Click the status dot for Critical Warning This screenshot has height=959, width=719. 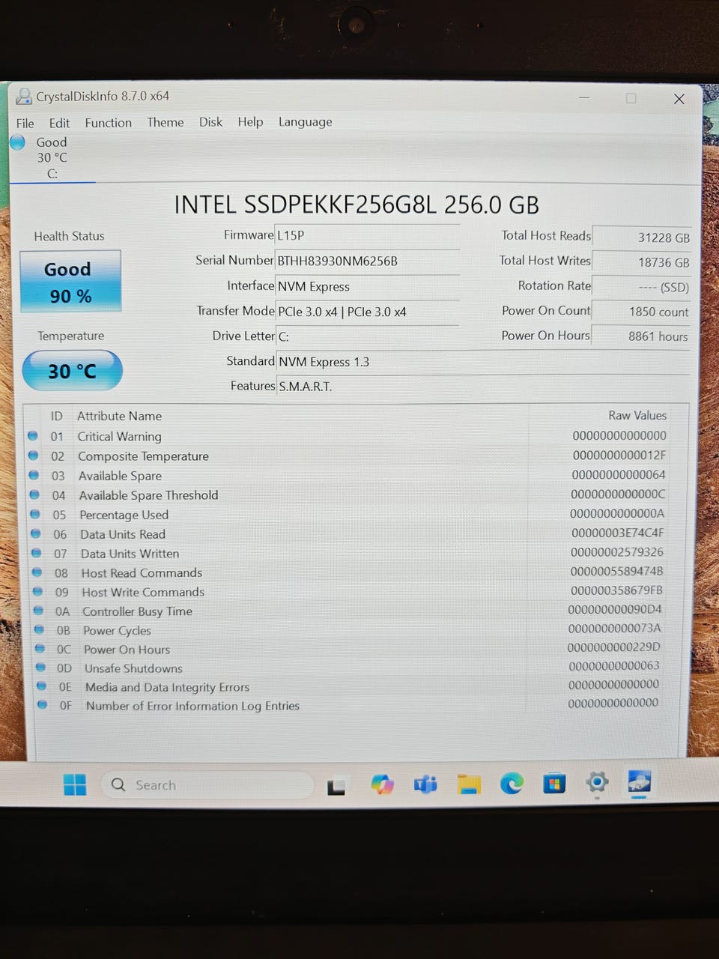coord(32,435)
